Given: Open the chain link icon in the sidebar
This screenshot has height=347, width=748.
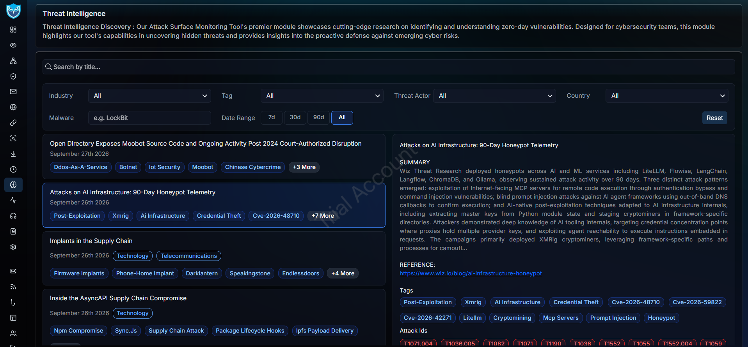Looking at the screenshot, I should click(x=13, y=123).
